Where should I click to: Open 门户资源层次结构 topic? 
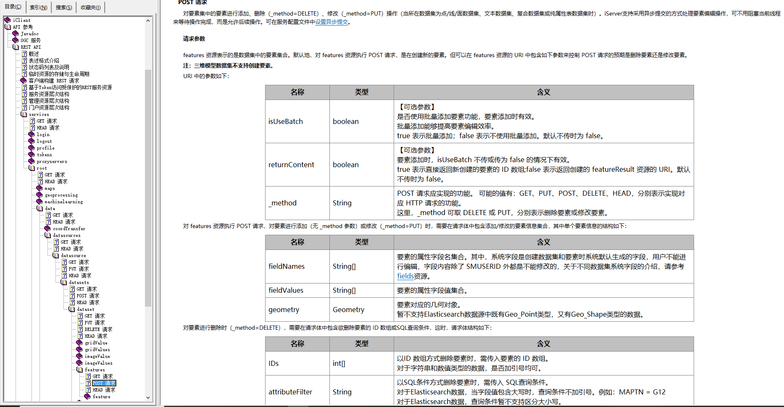coord(49,108)
